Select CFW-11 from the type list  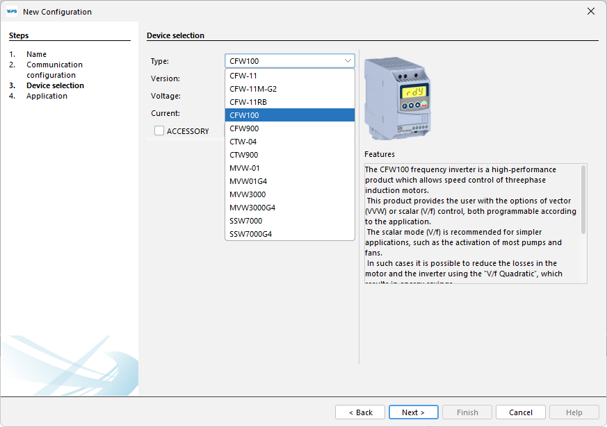289,76
